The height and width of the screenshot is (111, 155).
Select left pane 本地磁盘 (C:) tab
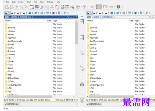(x=12, y=104)
